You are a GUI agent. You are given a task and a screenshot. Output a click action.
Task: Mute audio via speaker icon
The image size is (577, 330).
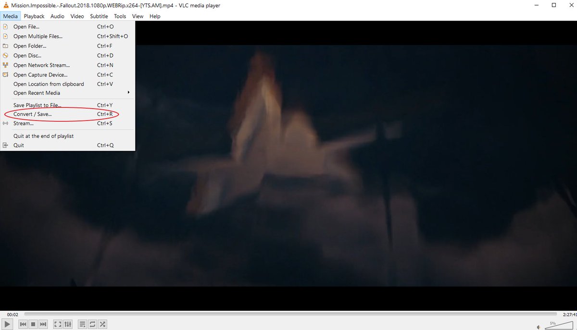(539, 326)
